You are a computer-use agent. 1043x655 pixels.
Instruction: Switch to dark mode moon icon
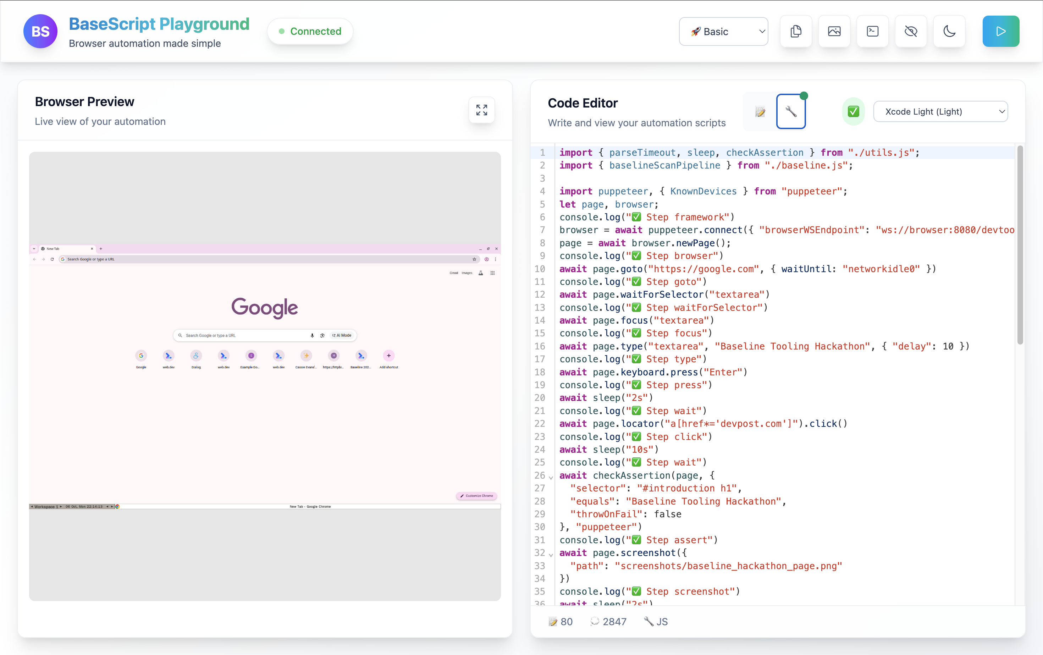(949, 31)
